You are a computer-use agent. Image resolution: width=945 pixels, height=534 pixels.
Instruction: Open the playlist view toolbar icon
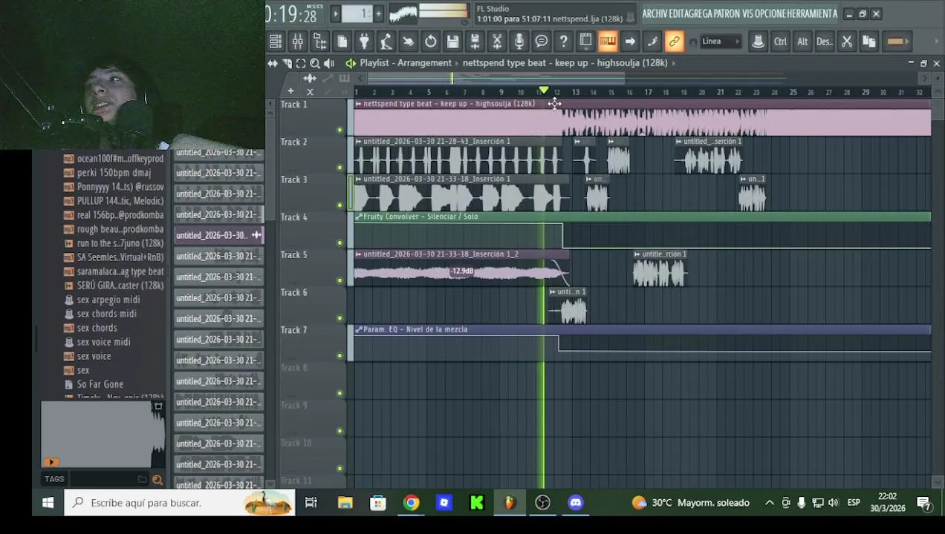pyautogui.click(x=585, y=42)
